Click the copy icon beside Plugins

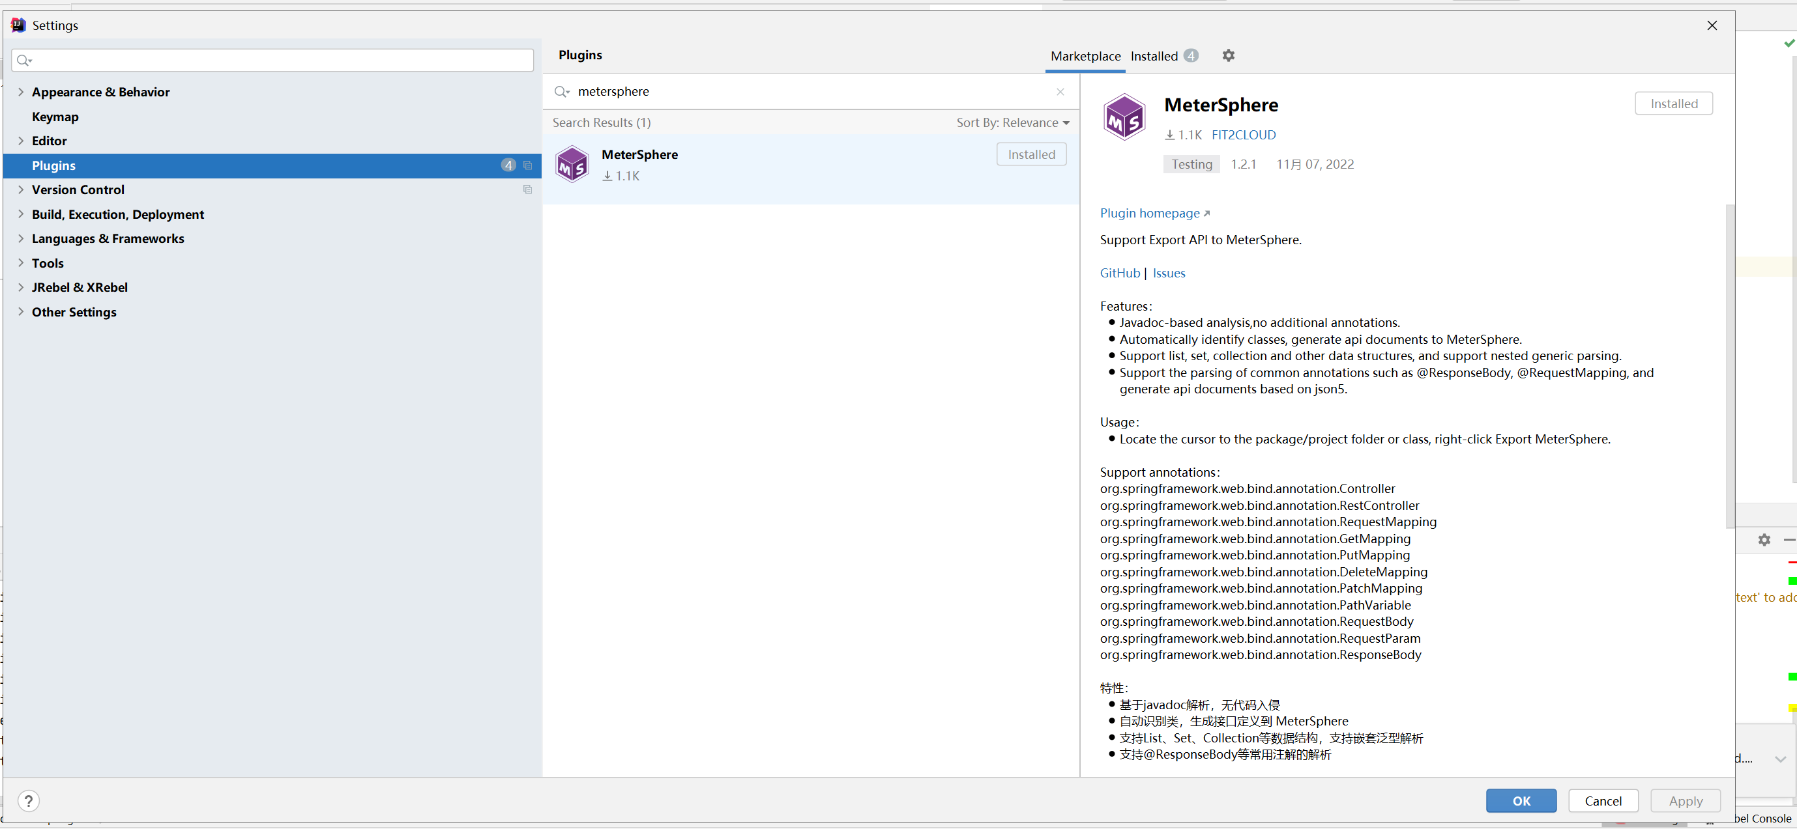pyautogui.click(x=527, y=165)
